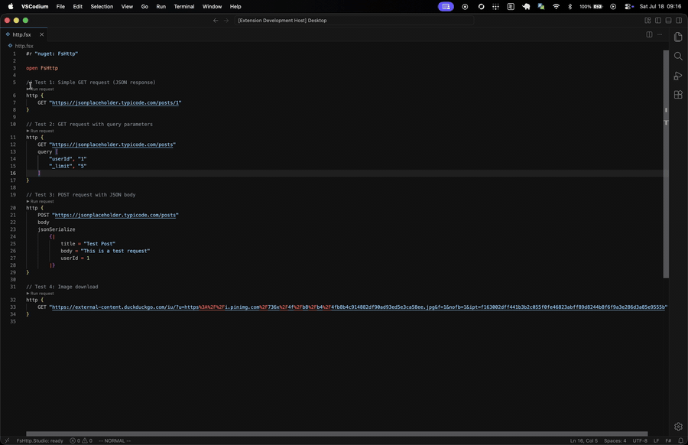688x445 pixels.
Task: Click the Go Forward arrow in title bar
Action: (x=226, y=20)
